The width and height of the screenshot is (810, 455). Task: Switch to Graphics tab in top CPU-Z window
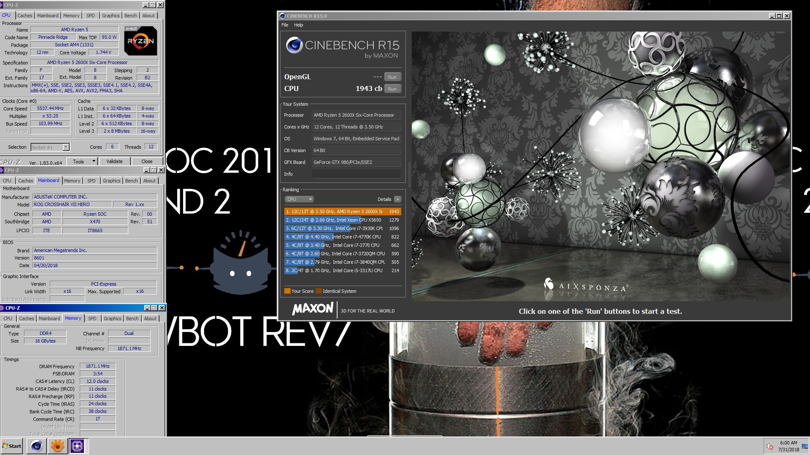(x=111, y=16)
